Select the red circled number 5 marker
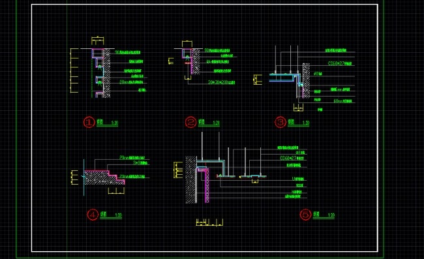The image size is (424, 259). coord(305,215)
